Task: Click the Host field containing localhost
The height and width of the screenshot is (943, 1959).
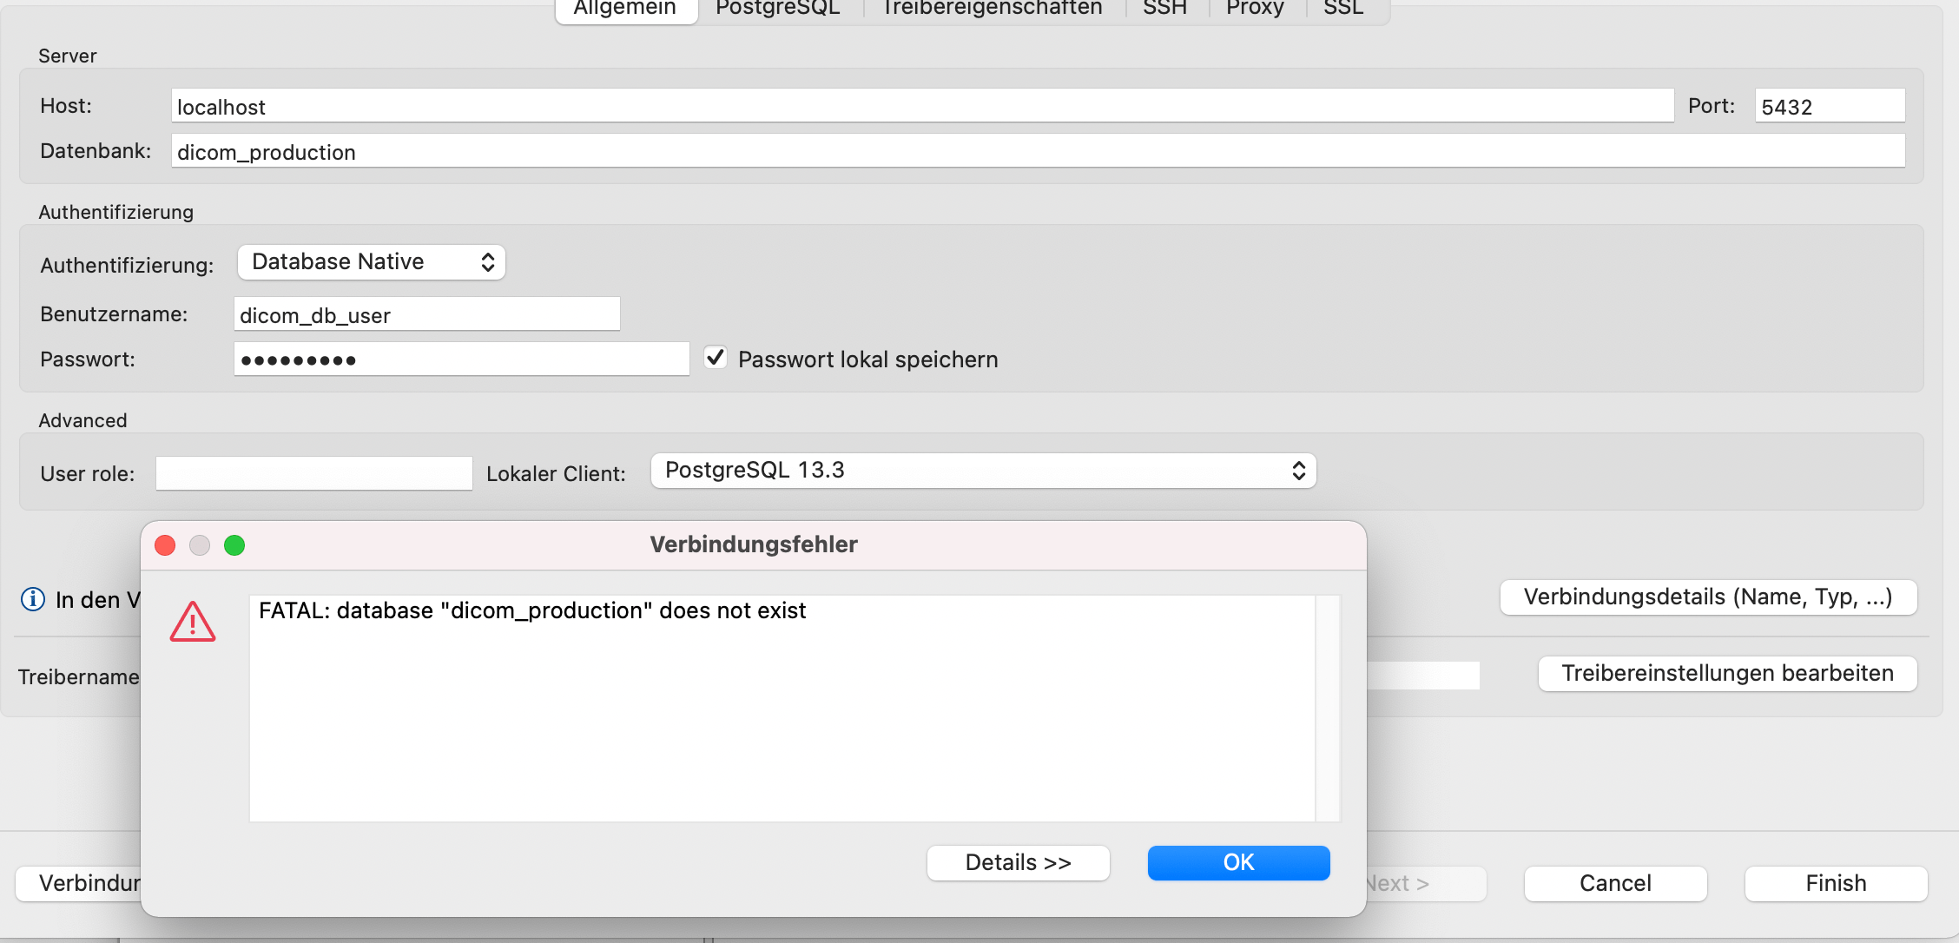Action: tap(920, 106)
